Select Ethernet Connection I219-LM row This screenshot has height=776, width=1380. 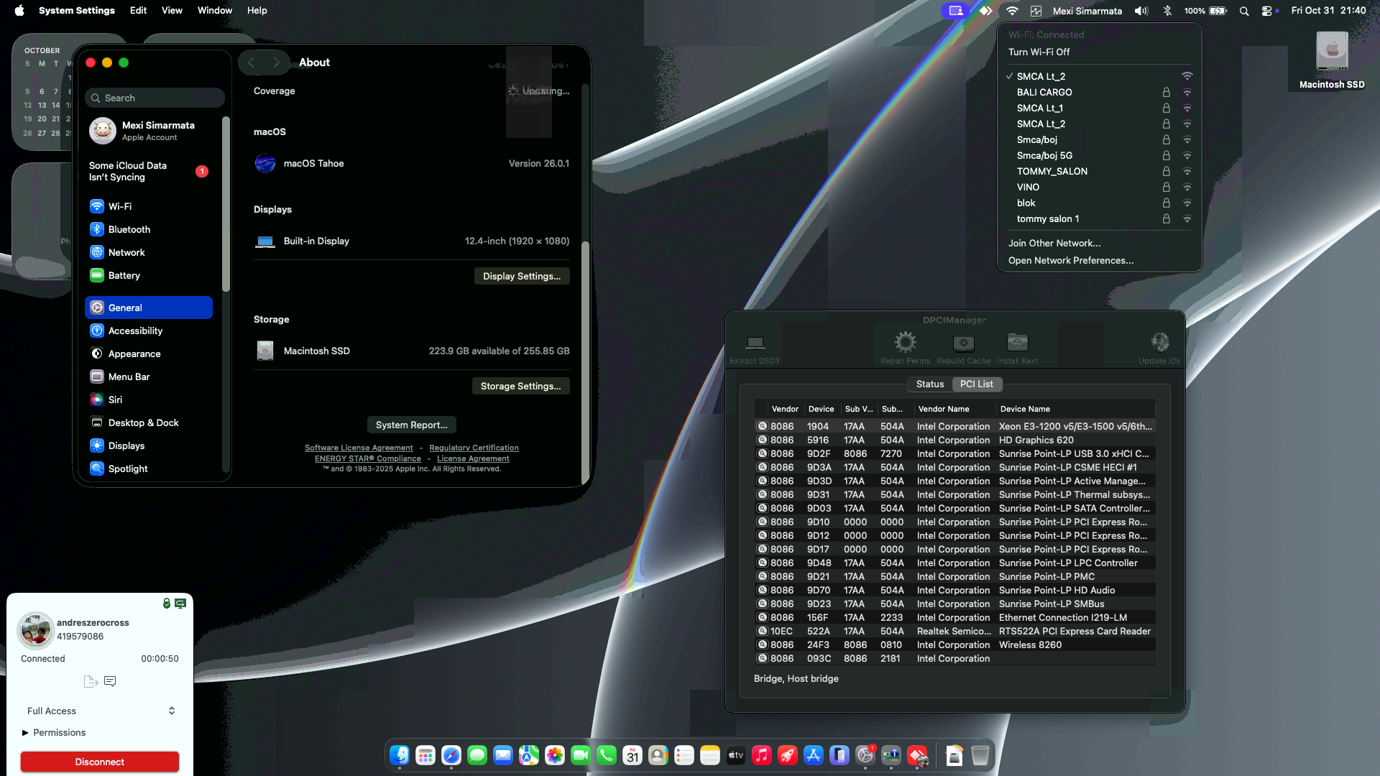pos(954,617)
